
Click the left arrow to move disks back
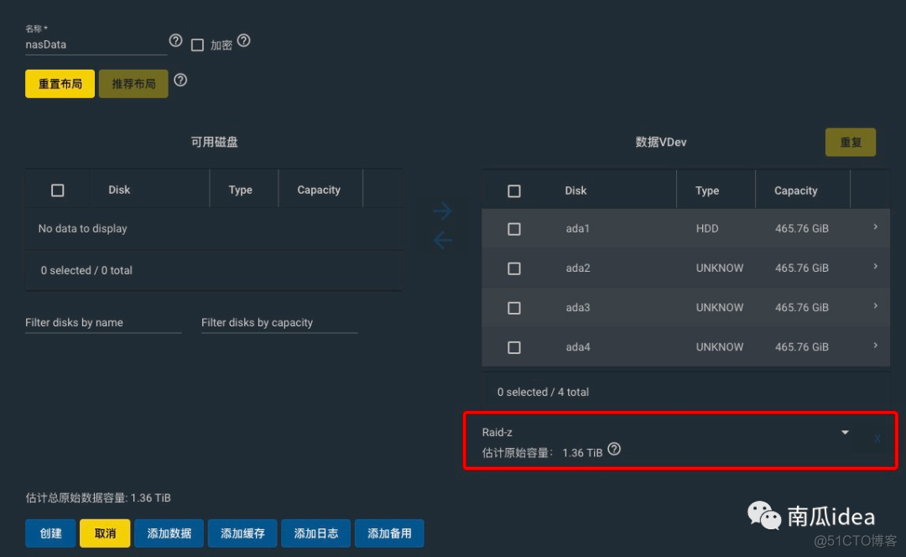click(x=443, y=240)
